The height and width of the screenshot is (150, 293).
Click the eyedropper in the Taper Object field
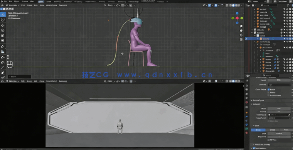point(289,115)
